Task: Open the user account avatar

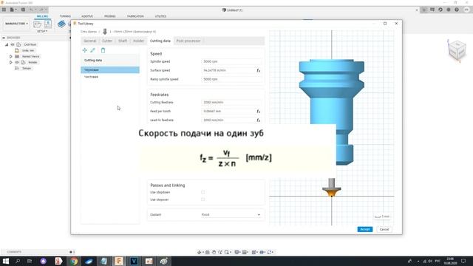Action: 466,10
